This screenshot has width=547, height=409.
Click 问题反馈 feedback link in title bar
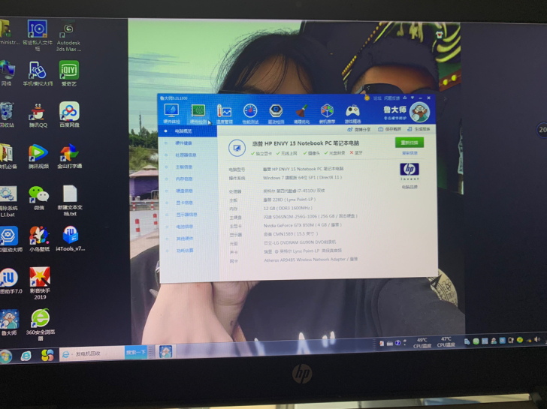tap(391, 98)
